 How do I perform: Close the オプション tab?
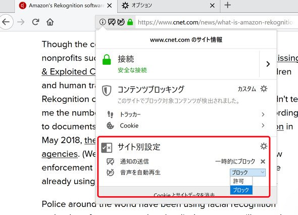(212, 6)
